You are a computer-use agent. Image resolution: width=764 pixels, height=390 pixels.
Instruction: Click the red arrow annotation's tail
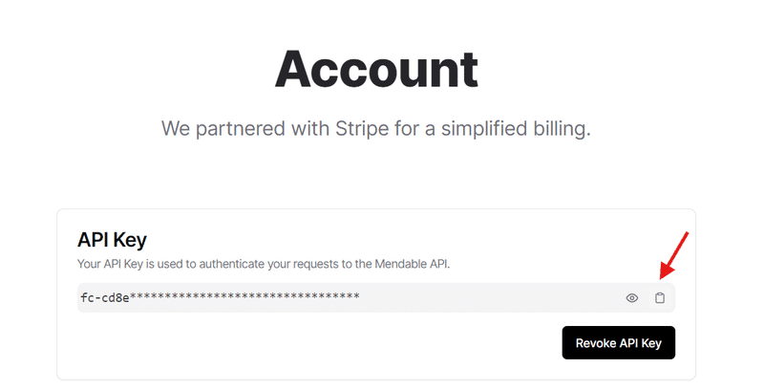[688, 232]
